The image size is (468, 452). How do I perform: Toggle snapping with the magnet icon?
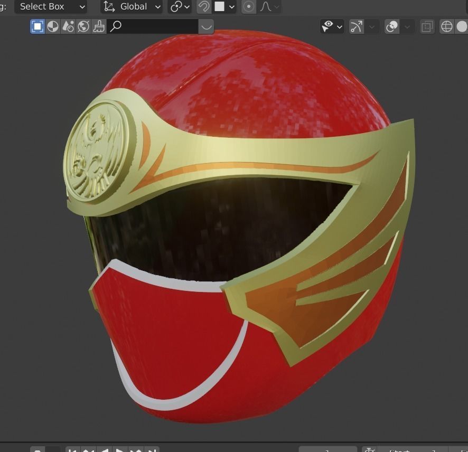pos(204,6)
